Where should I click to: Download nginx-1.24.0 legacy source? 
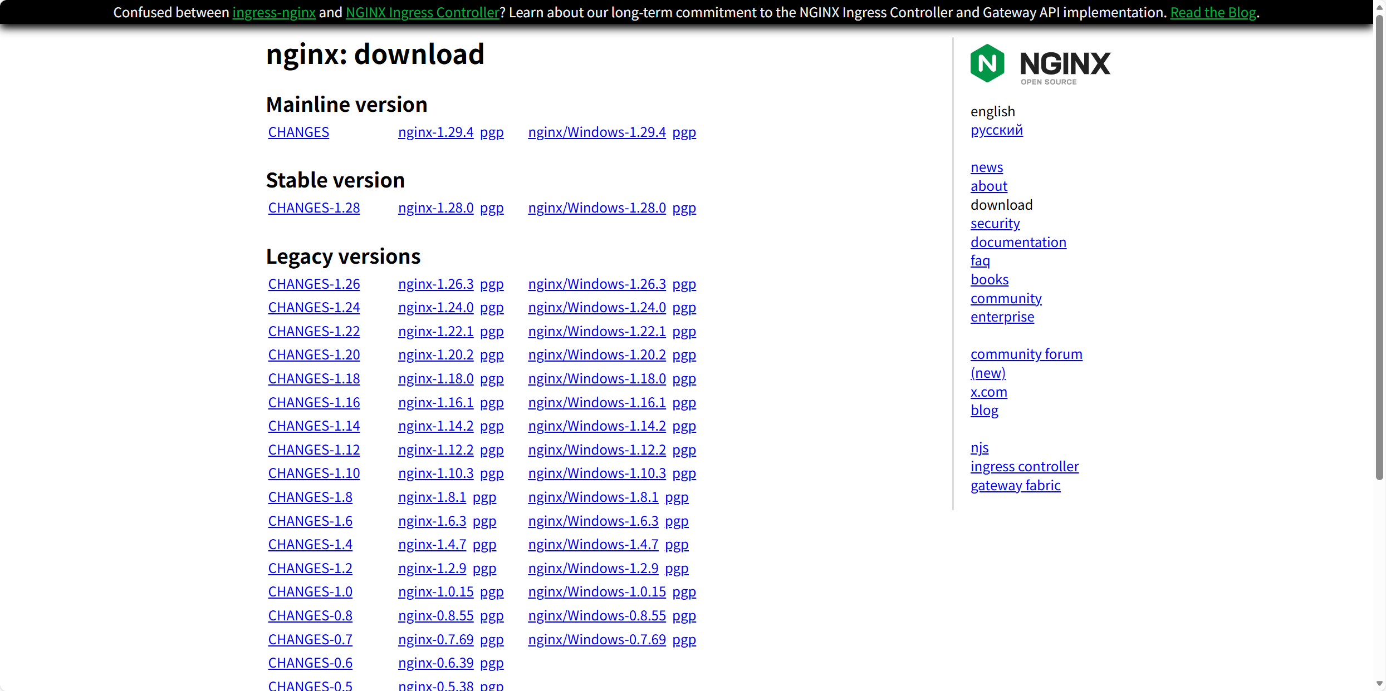[x=435, y=308]
